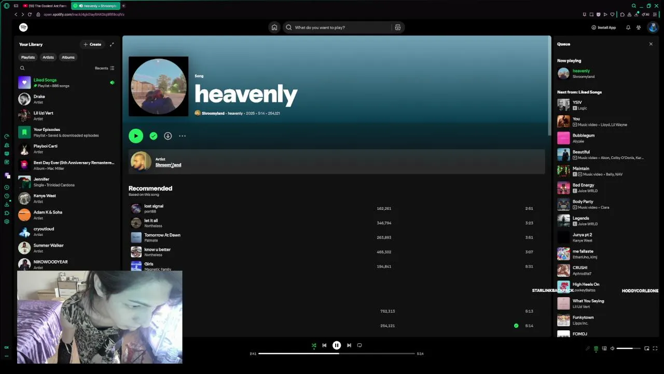664x374 pixels.
Task: Select 'Bad Energy' in the queue
Action: (605, 188)
